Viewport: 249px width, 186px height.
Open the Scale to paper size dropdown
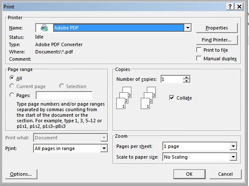click(x=233, y=157)
